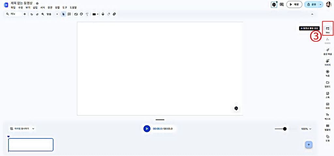Click the paint format roller icon
The image size is (334, 156).
tap(87, 14)
